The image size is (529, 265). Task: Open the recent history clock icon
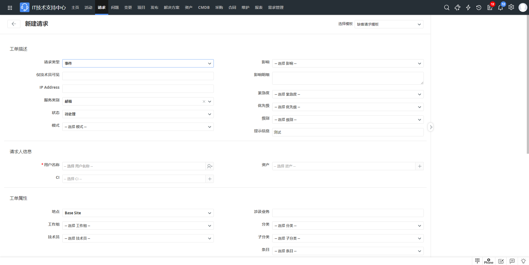[479, 8]
